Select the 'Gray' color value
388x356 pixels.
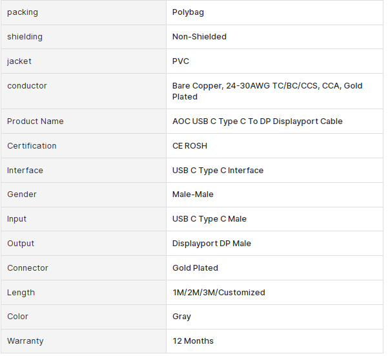(181, 317)
